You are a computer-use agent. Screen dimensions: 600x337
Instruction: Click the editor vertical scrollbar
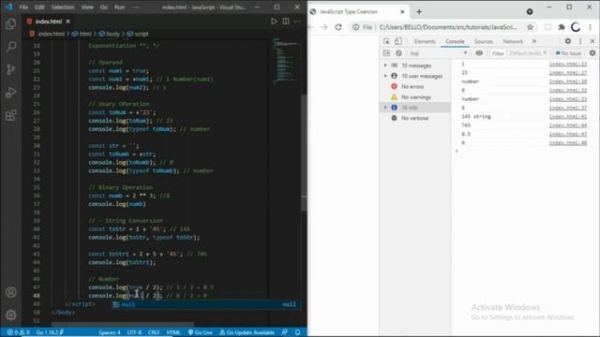click(x=304, y=153)
